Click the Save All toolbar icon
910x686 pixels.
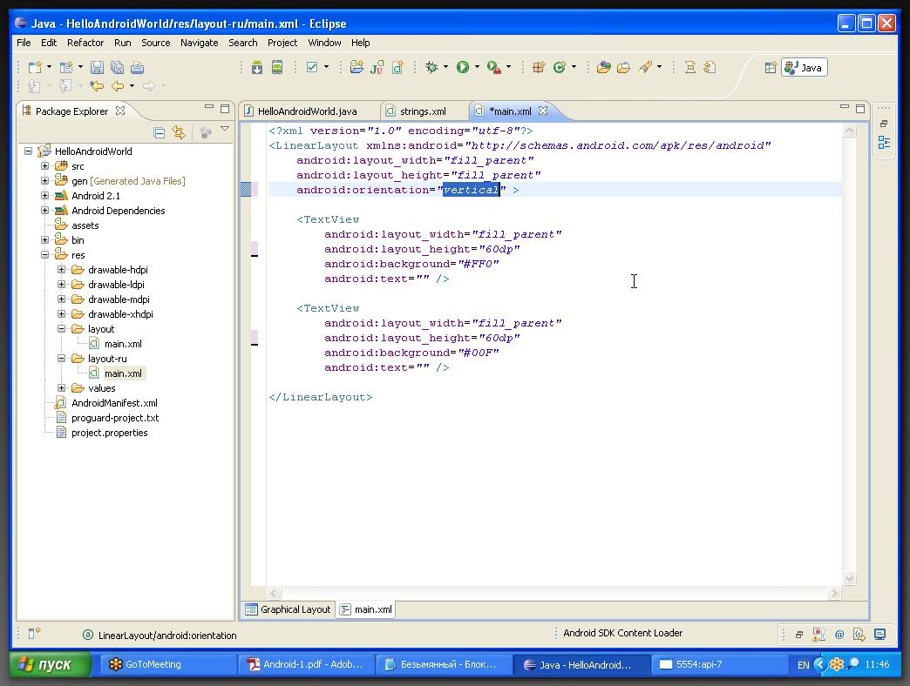117,67
